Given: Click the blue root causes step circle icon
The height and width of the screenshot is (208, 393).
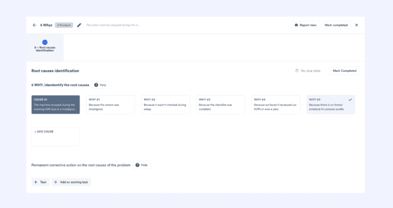Looking at the screenshot, I should [45, 42].
